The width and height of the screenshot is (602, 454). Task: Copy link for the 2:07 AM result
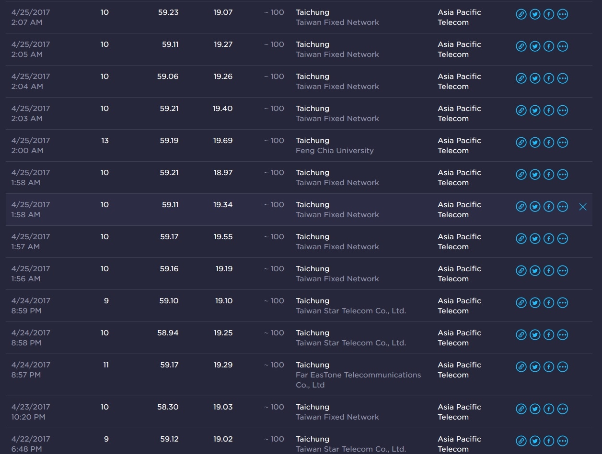(521, 14)
